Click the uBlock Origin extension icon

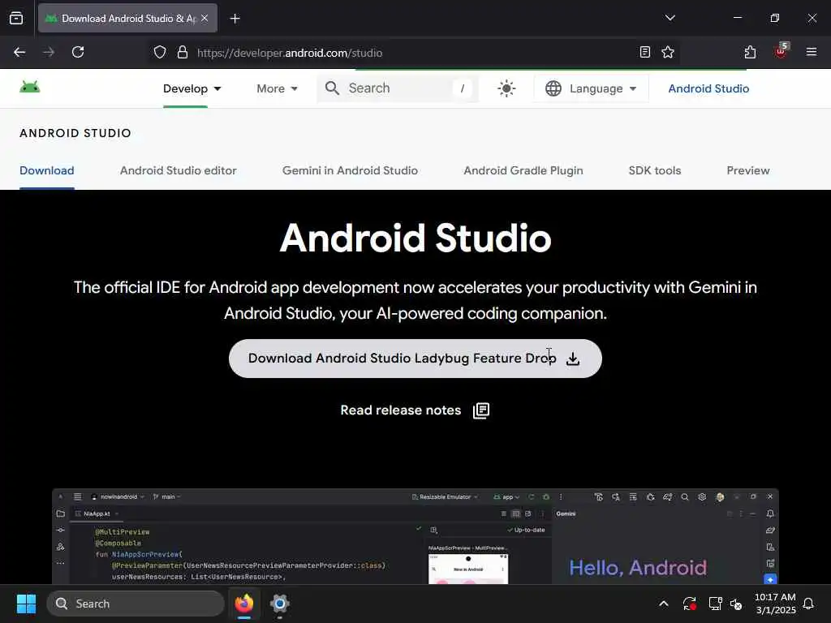[x=781, y=51]
